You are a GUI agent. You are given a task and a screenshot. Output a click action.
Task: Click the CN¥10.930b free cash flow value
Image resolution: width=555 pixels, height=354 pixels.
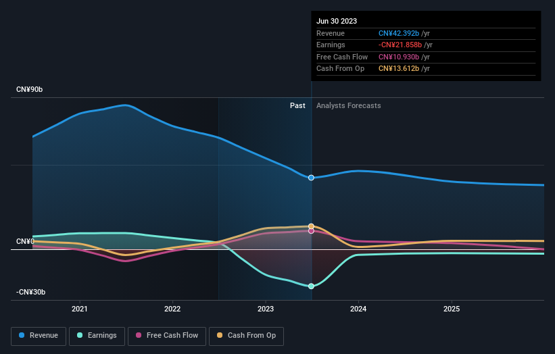(x=399, y=57)
